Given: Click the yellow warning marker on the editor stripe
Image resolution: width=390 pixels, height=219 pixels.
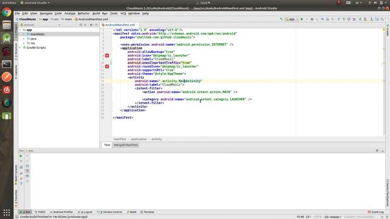Looking at the screenshot, I should click(x=384, y=30).
